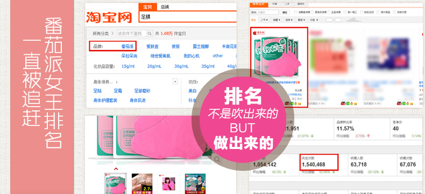Switch to the 店铺 search tab
425x194 pixels.
coord(165,7)
